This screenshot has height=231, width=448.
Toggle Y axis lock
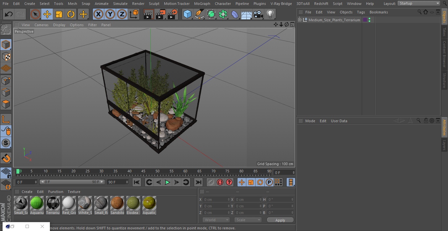(110, 14)
